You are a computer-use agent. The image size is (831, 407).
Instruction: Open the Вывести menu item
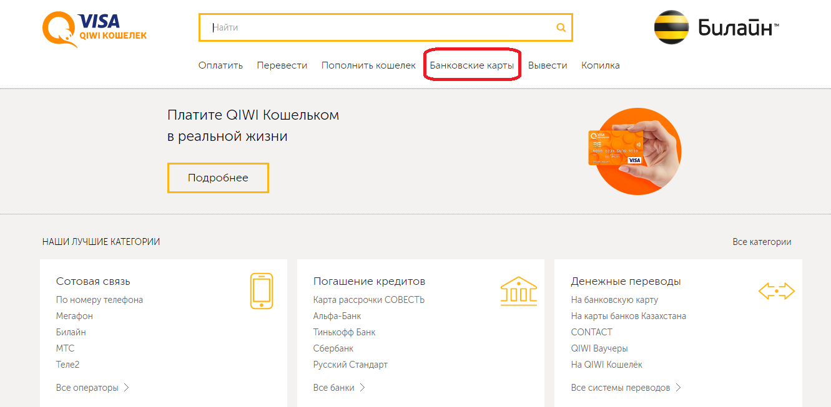548,65
